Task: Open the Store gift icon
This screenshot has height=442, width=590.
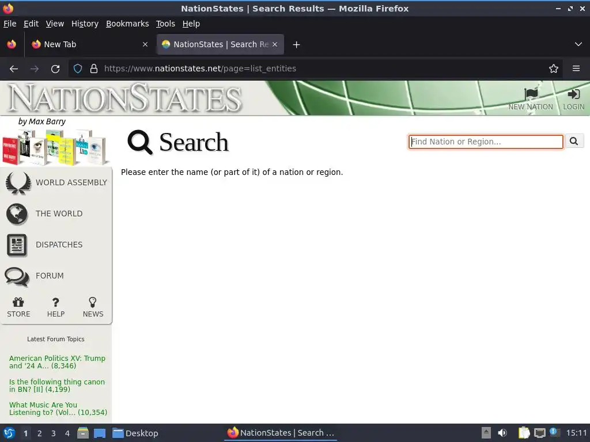Action: pos(18,302)
